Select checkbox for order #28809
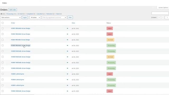This screenshot has height=95, width=169. [x=3, y=51]
